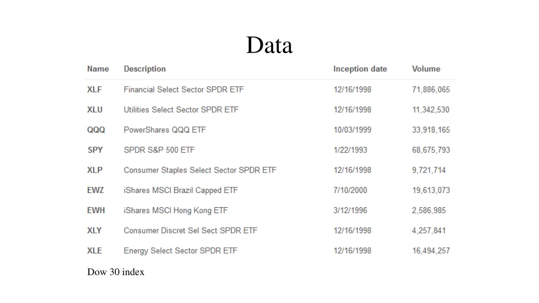This screenshot has width=539, height=303.
Task: Click the Data slide title
Action: (x=269, y=45)
